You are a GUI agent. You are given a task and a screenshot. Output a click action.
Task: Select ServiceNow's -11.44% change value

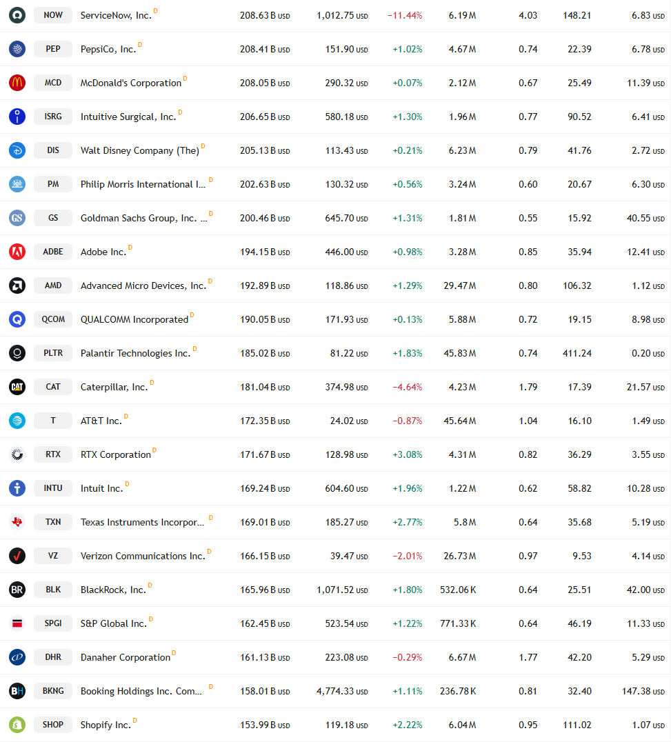[x=405, y=16]
